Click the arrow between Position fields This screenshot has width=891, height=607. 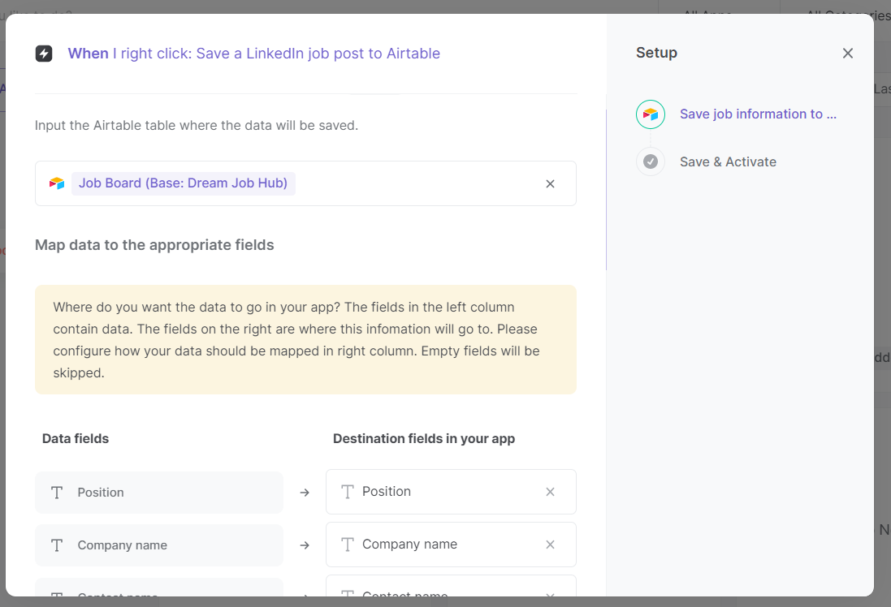305,493
